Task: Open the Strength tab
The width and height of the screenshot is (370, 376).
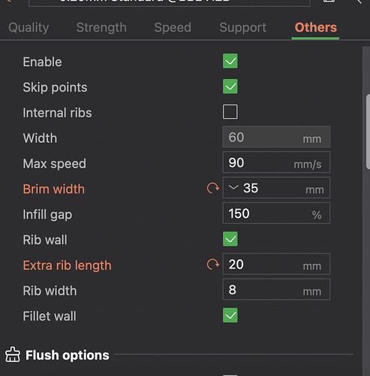Action: click(101, 27)
